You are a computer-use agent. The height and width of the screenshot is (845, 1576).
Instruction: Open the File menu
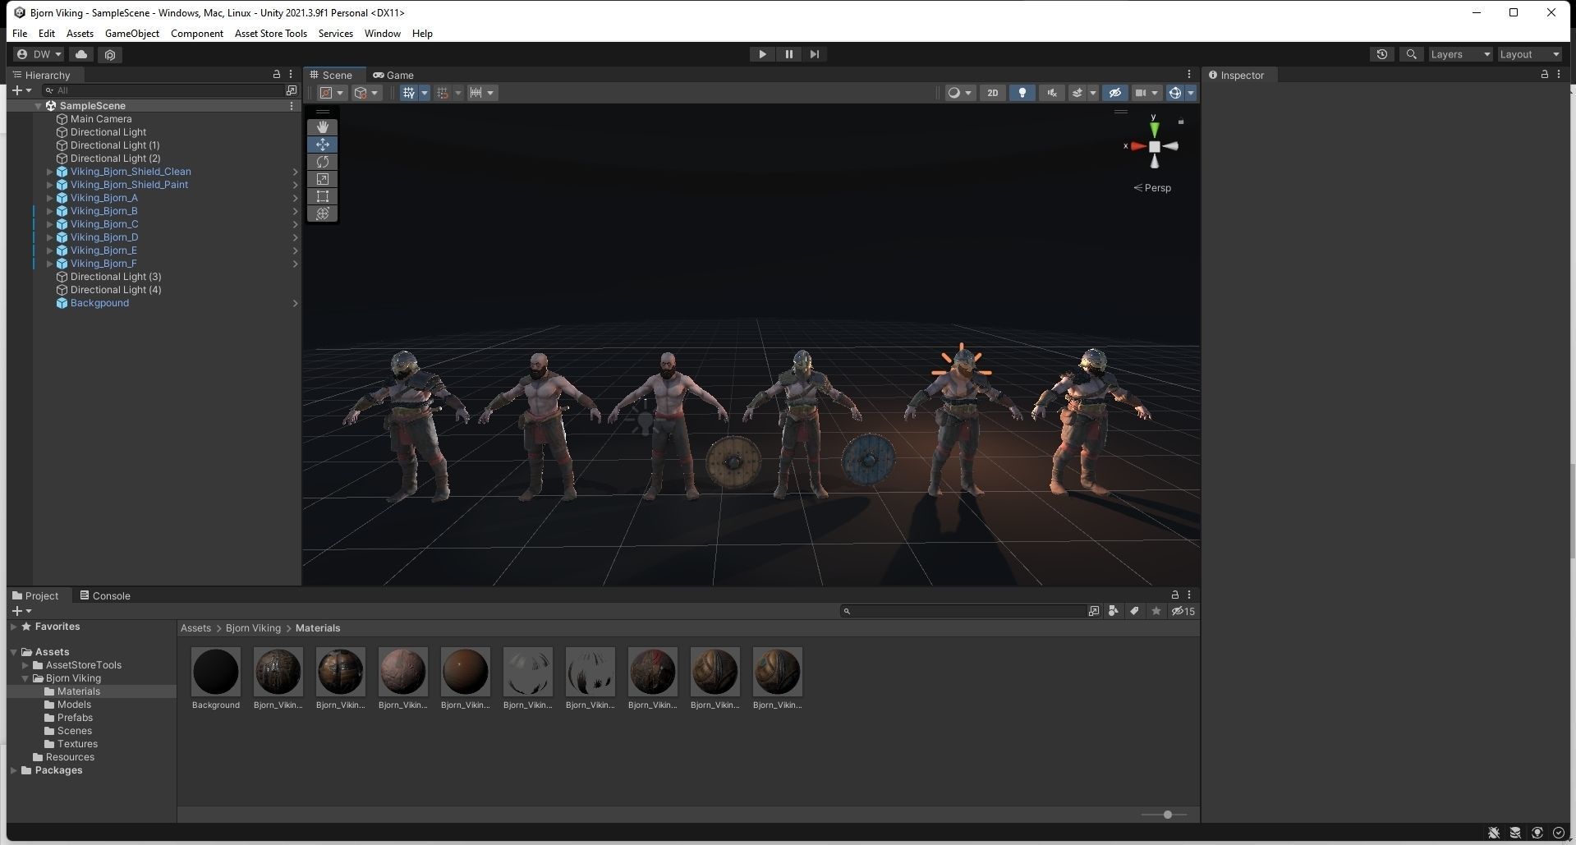20,34
